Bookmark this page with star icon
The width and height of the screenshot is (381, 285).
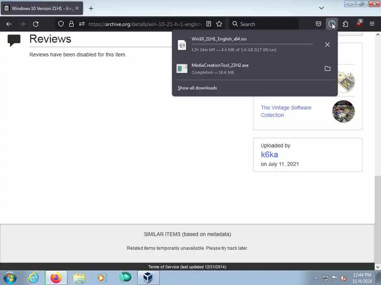219,24
